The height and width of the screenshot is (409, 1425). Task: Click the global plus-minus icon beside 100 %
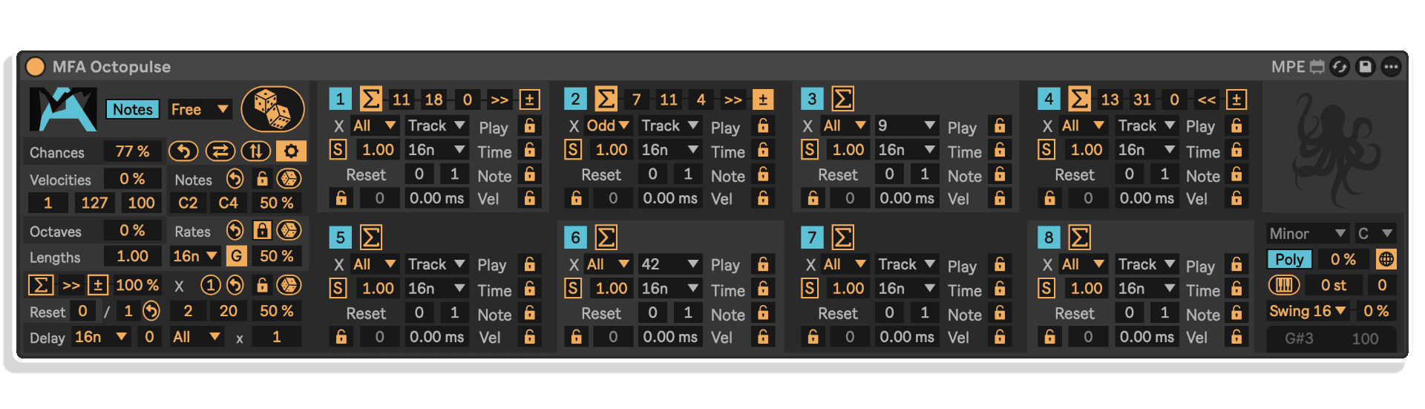click(98, 285)
